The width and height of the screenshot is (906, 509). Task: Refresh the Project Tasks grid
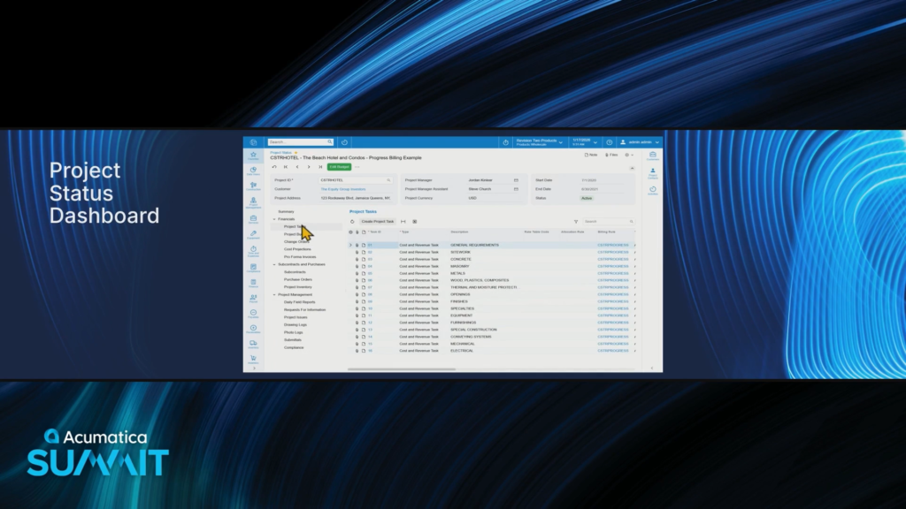[352, 222]
